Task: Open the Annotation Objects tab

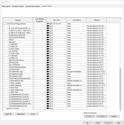Action: pos(18,6)
